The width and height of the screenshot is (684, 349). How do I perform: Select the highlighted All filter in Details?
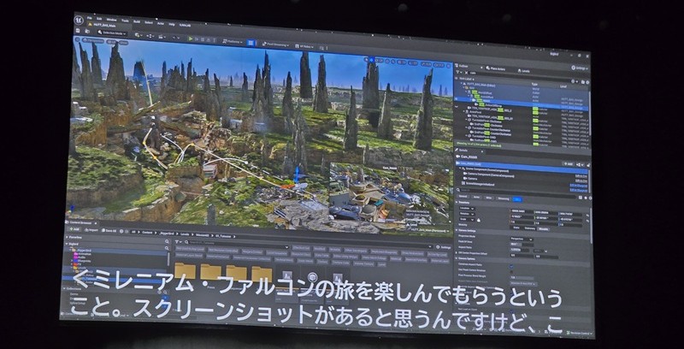click(x=517, y=199)
